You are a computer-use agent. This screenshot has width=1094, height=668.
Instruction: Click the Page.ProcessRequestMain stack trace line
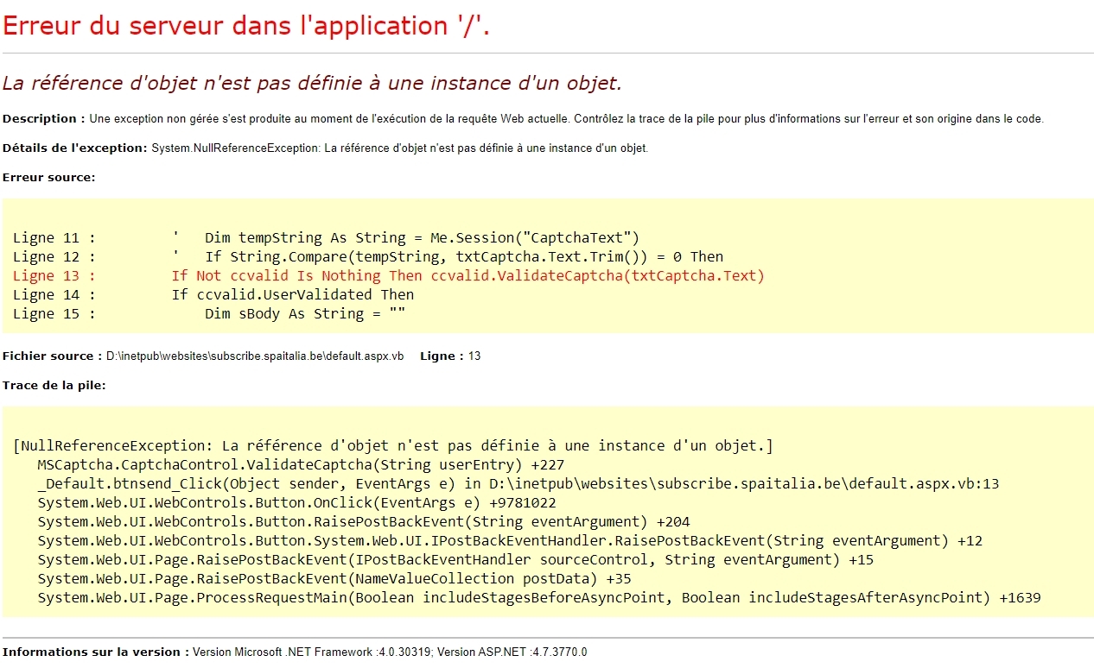[x=539, y=598]
